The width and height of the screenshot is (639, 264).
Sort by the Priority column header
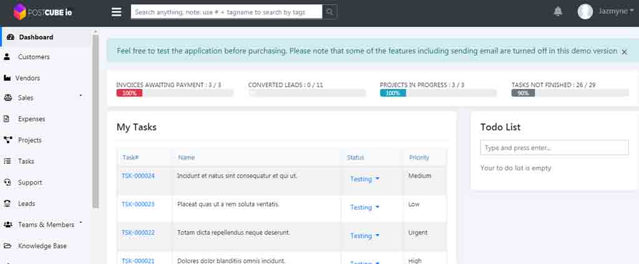point(419,158)
